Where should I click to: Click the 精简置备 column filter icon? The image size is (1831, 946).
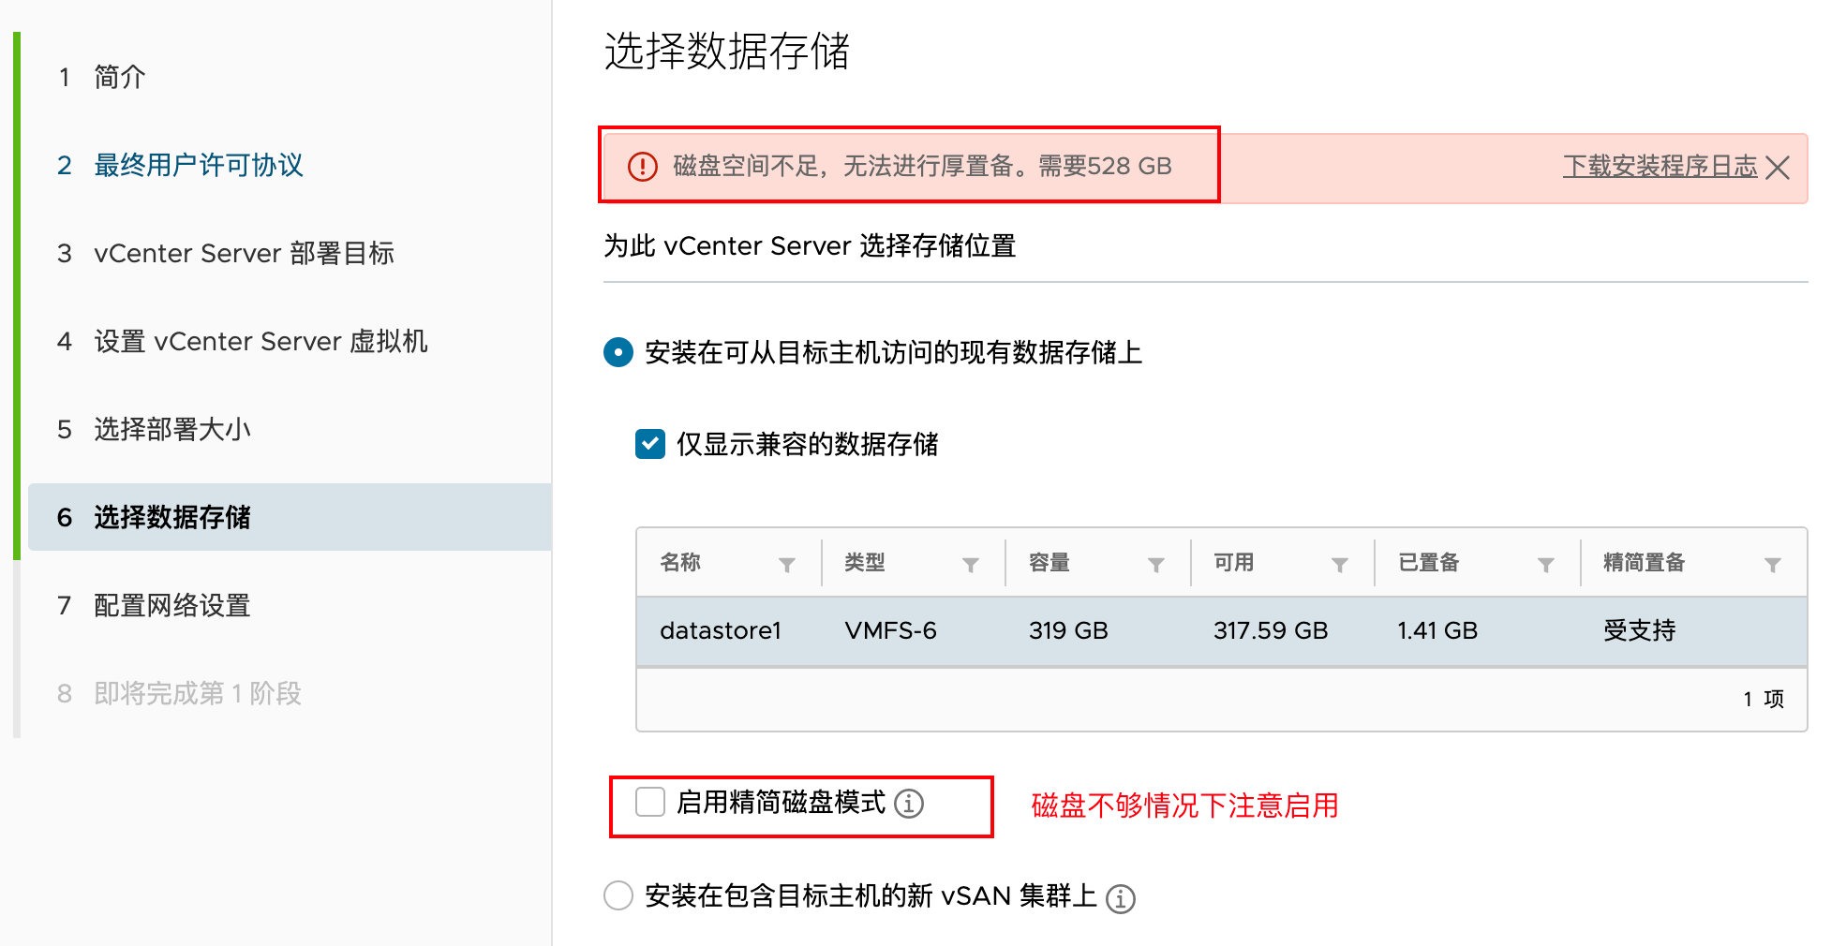(1773, 565)
